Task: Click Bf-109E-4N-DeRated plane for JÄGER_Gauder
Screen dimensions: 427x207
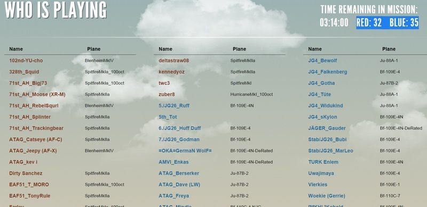Action: coord(401,128)
